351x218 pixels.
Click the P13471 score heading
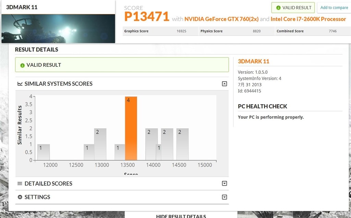coord(147,16)
